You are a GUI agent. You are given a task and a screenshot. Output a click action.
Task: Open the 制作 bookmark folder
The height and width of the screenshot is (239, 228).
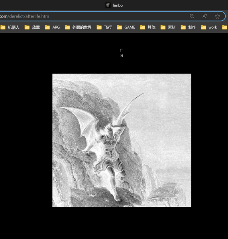click(x=189, y=27)
